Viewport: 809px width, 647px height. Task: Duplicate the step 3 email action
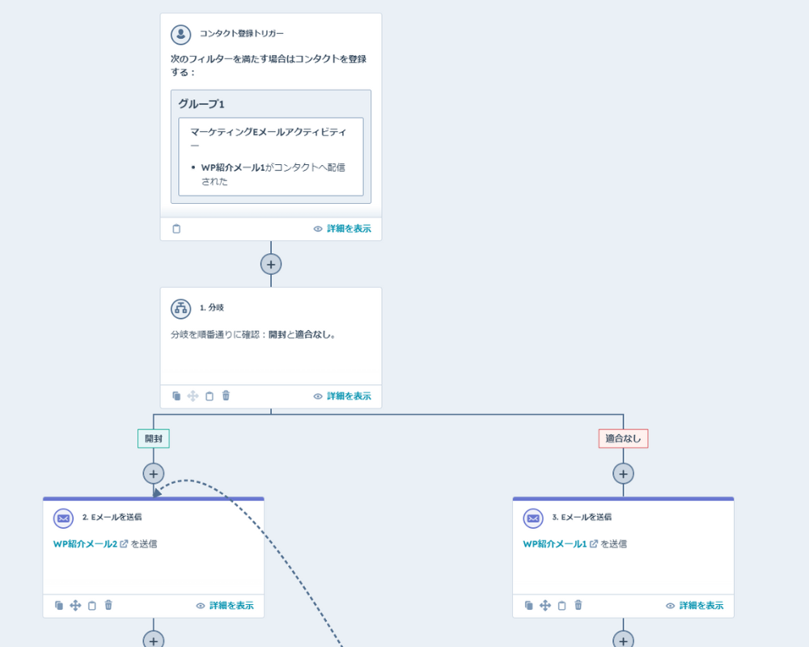[x=529, y=606]
